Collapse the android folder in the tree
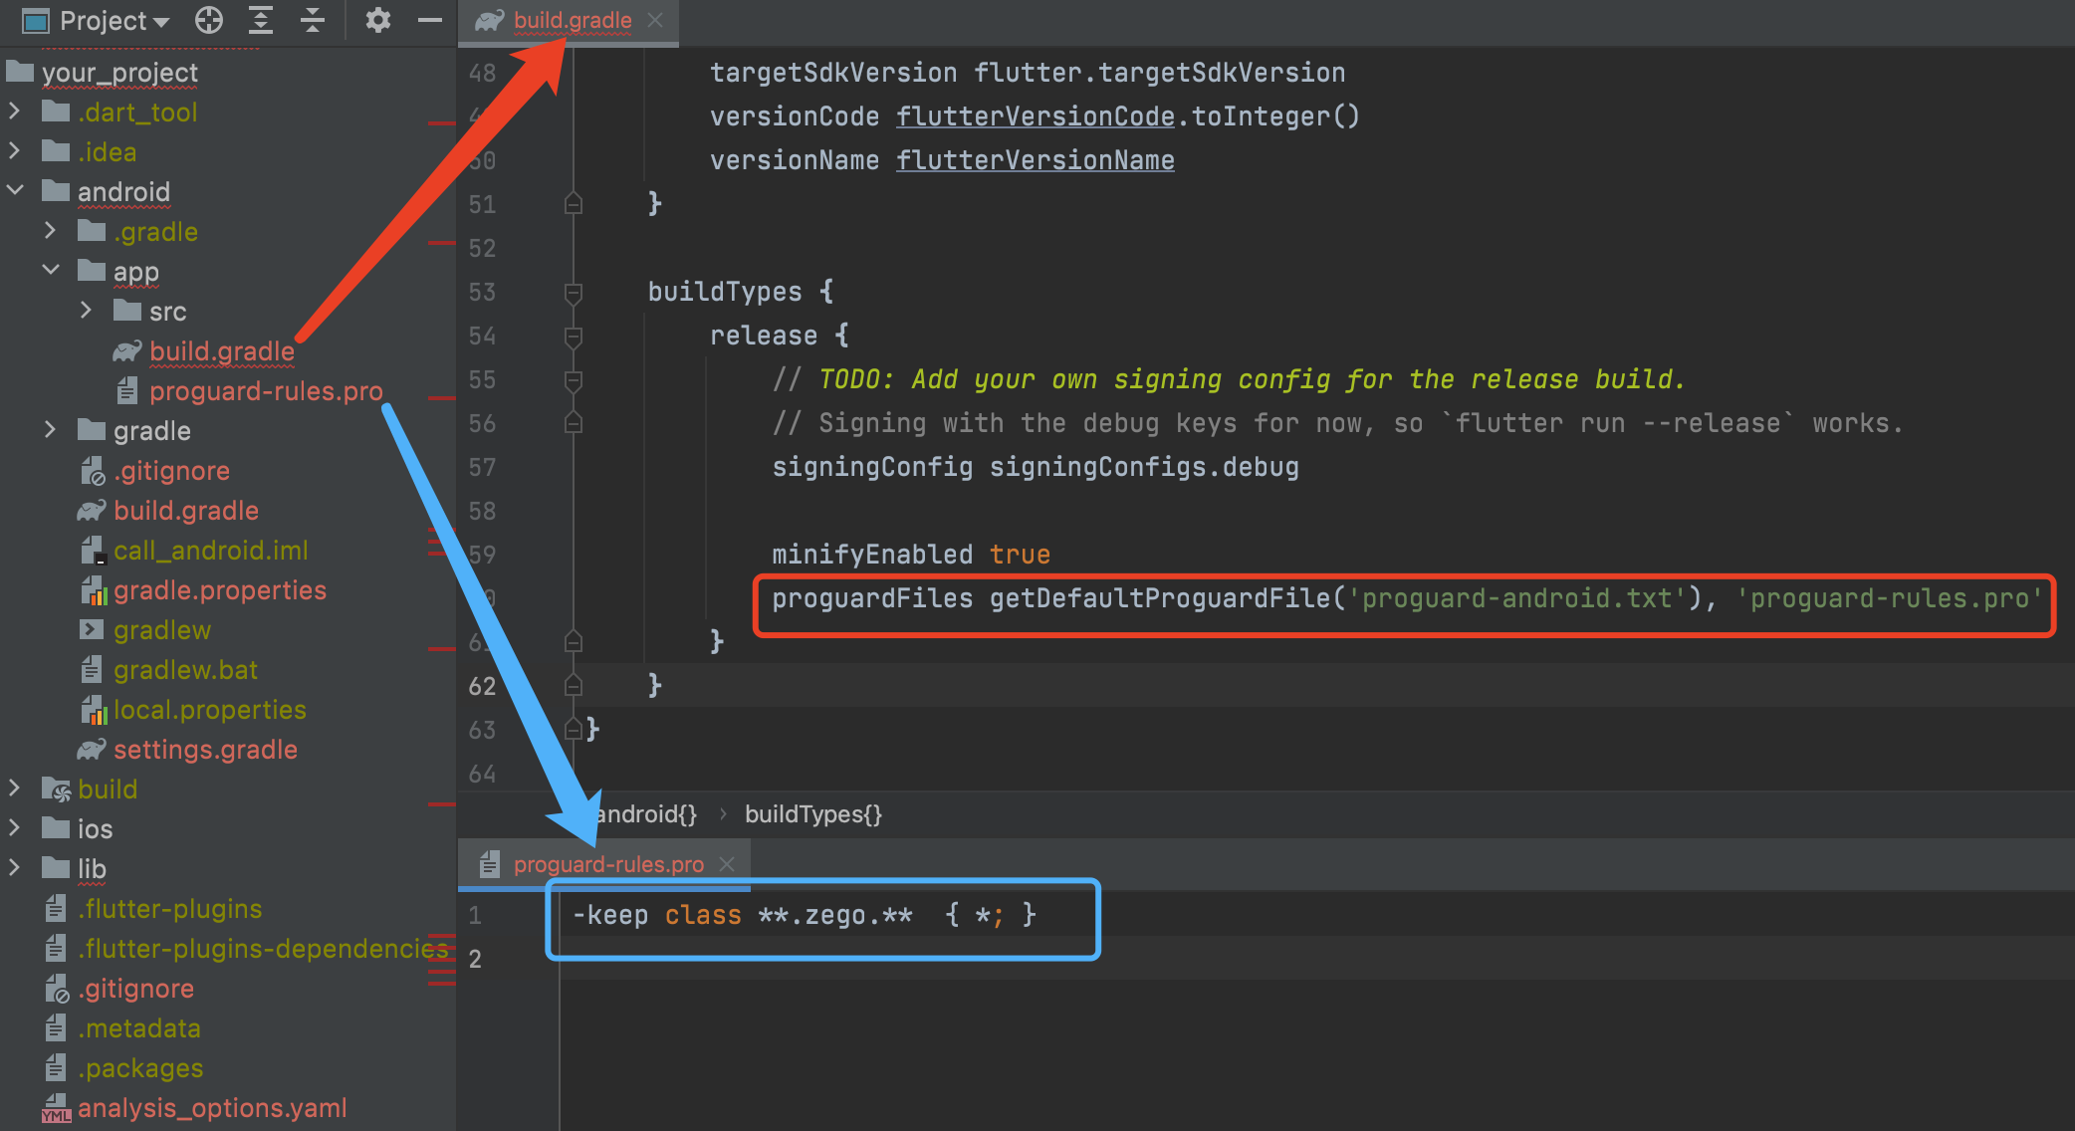 click(16, 191)
